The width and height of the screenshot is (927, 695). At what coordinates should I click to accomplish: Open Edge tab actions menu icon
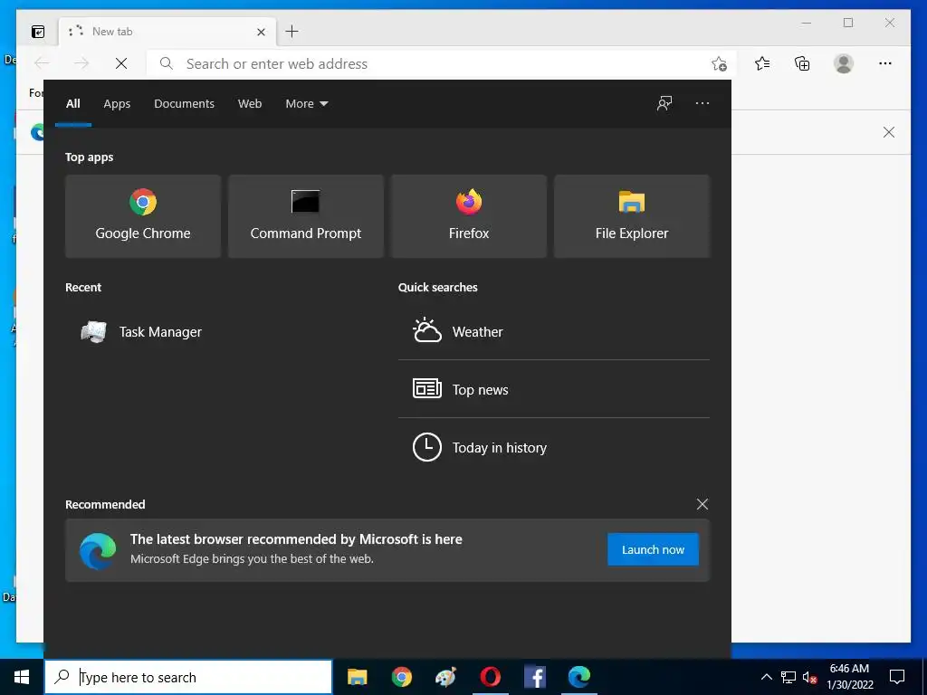[x=38, y=32]
